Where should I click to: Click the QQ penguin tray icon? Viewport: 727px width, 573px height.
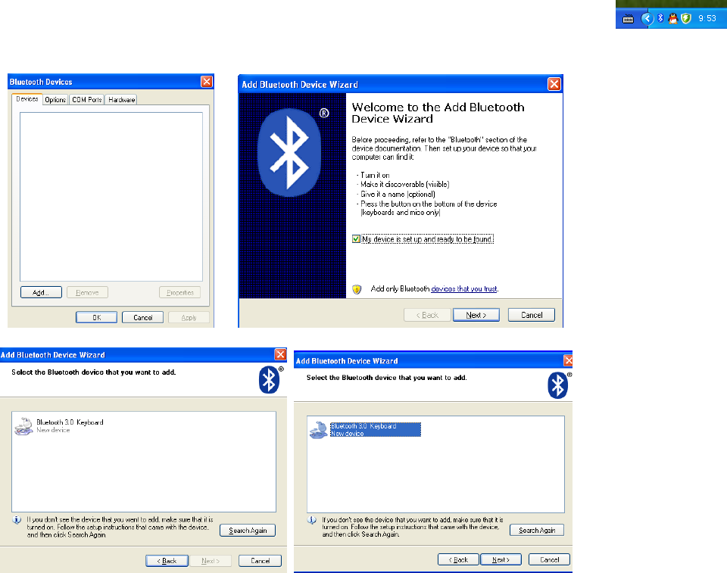(672, 18)
